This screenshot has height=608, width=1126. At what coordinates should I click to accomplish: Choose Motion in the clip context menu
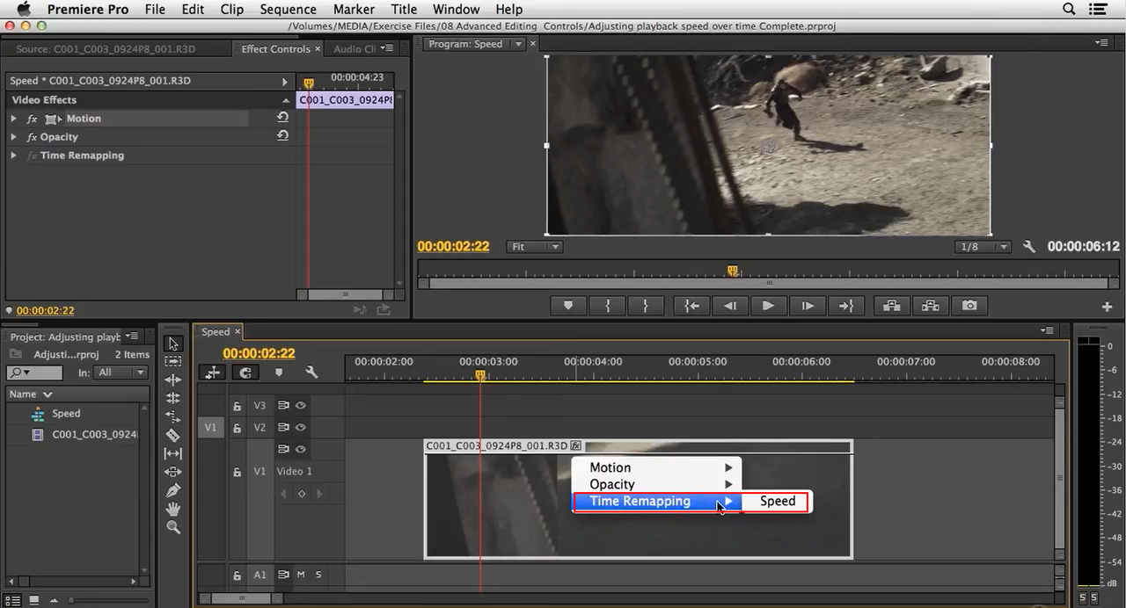[x=657, y=467]
